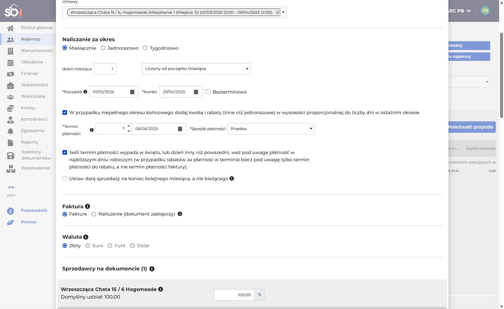Screen dimensions: 504x309
Task: Open Przewodnik guide link
Action: [x=34, y=211]
